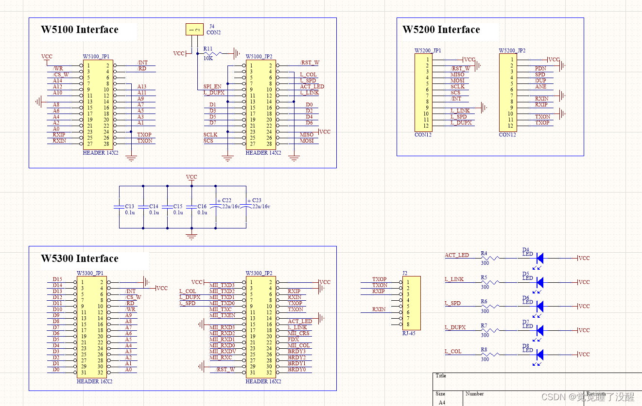The width and height of the screenshot is (642, 406).
Task: Click the W5300 Interface title text
Action: click(80, 259)
